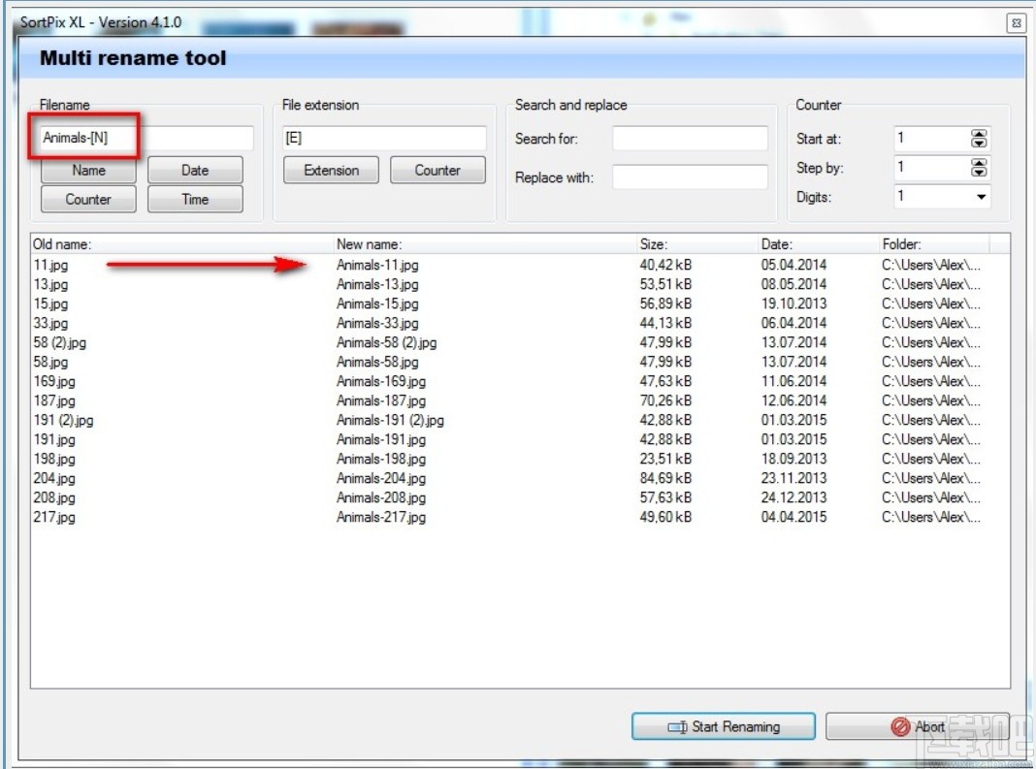Click date value 04.04.2015
This screenshot has width=1036, height=769.
[793, 517]
